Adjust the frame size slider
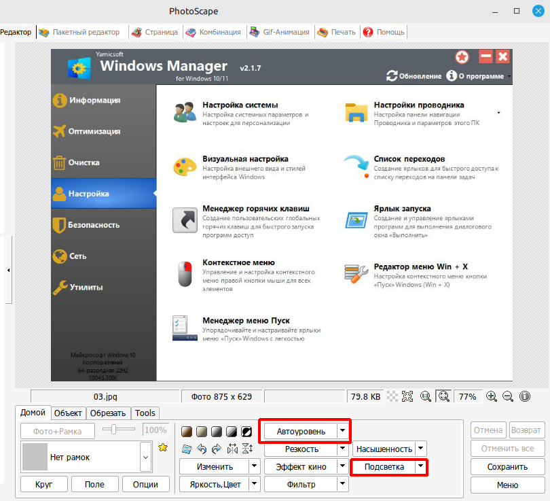 (x=115, y=429)
